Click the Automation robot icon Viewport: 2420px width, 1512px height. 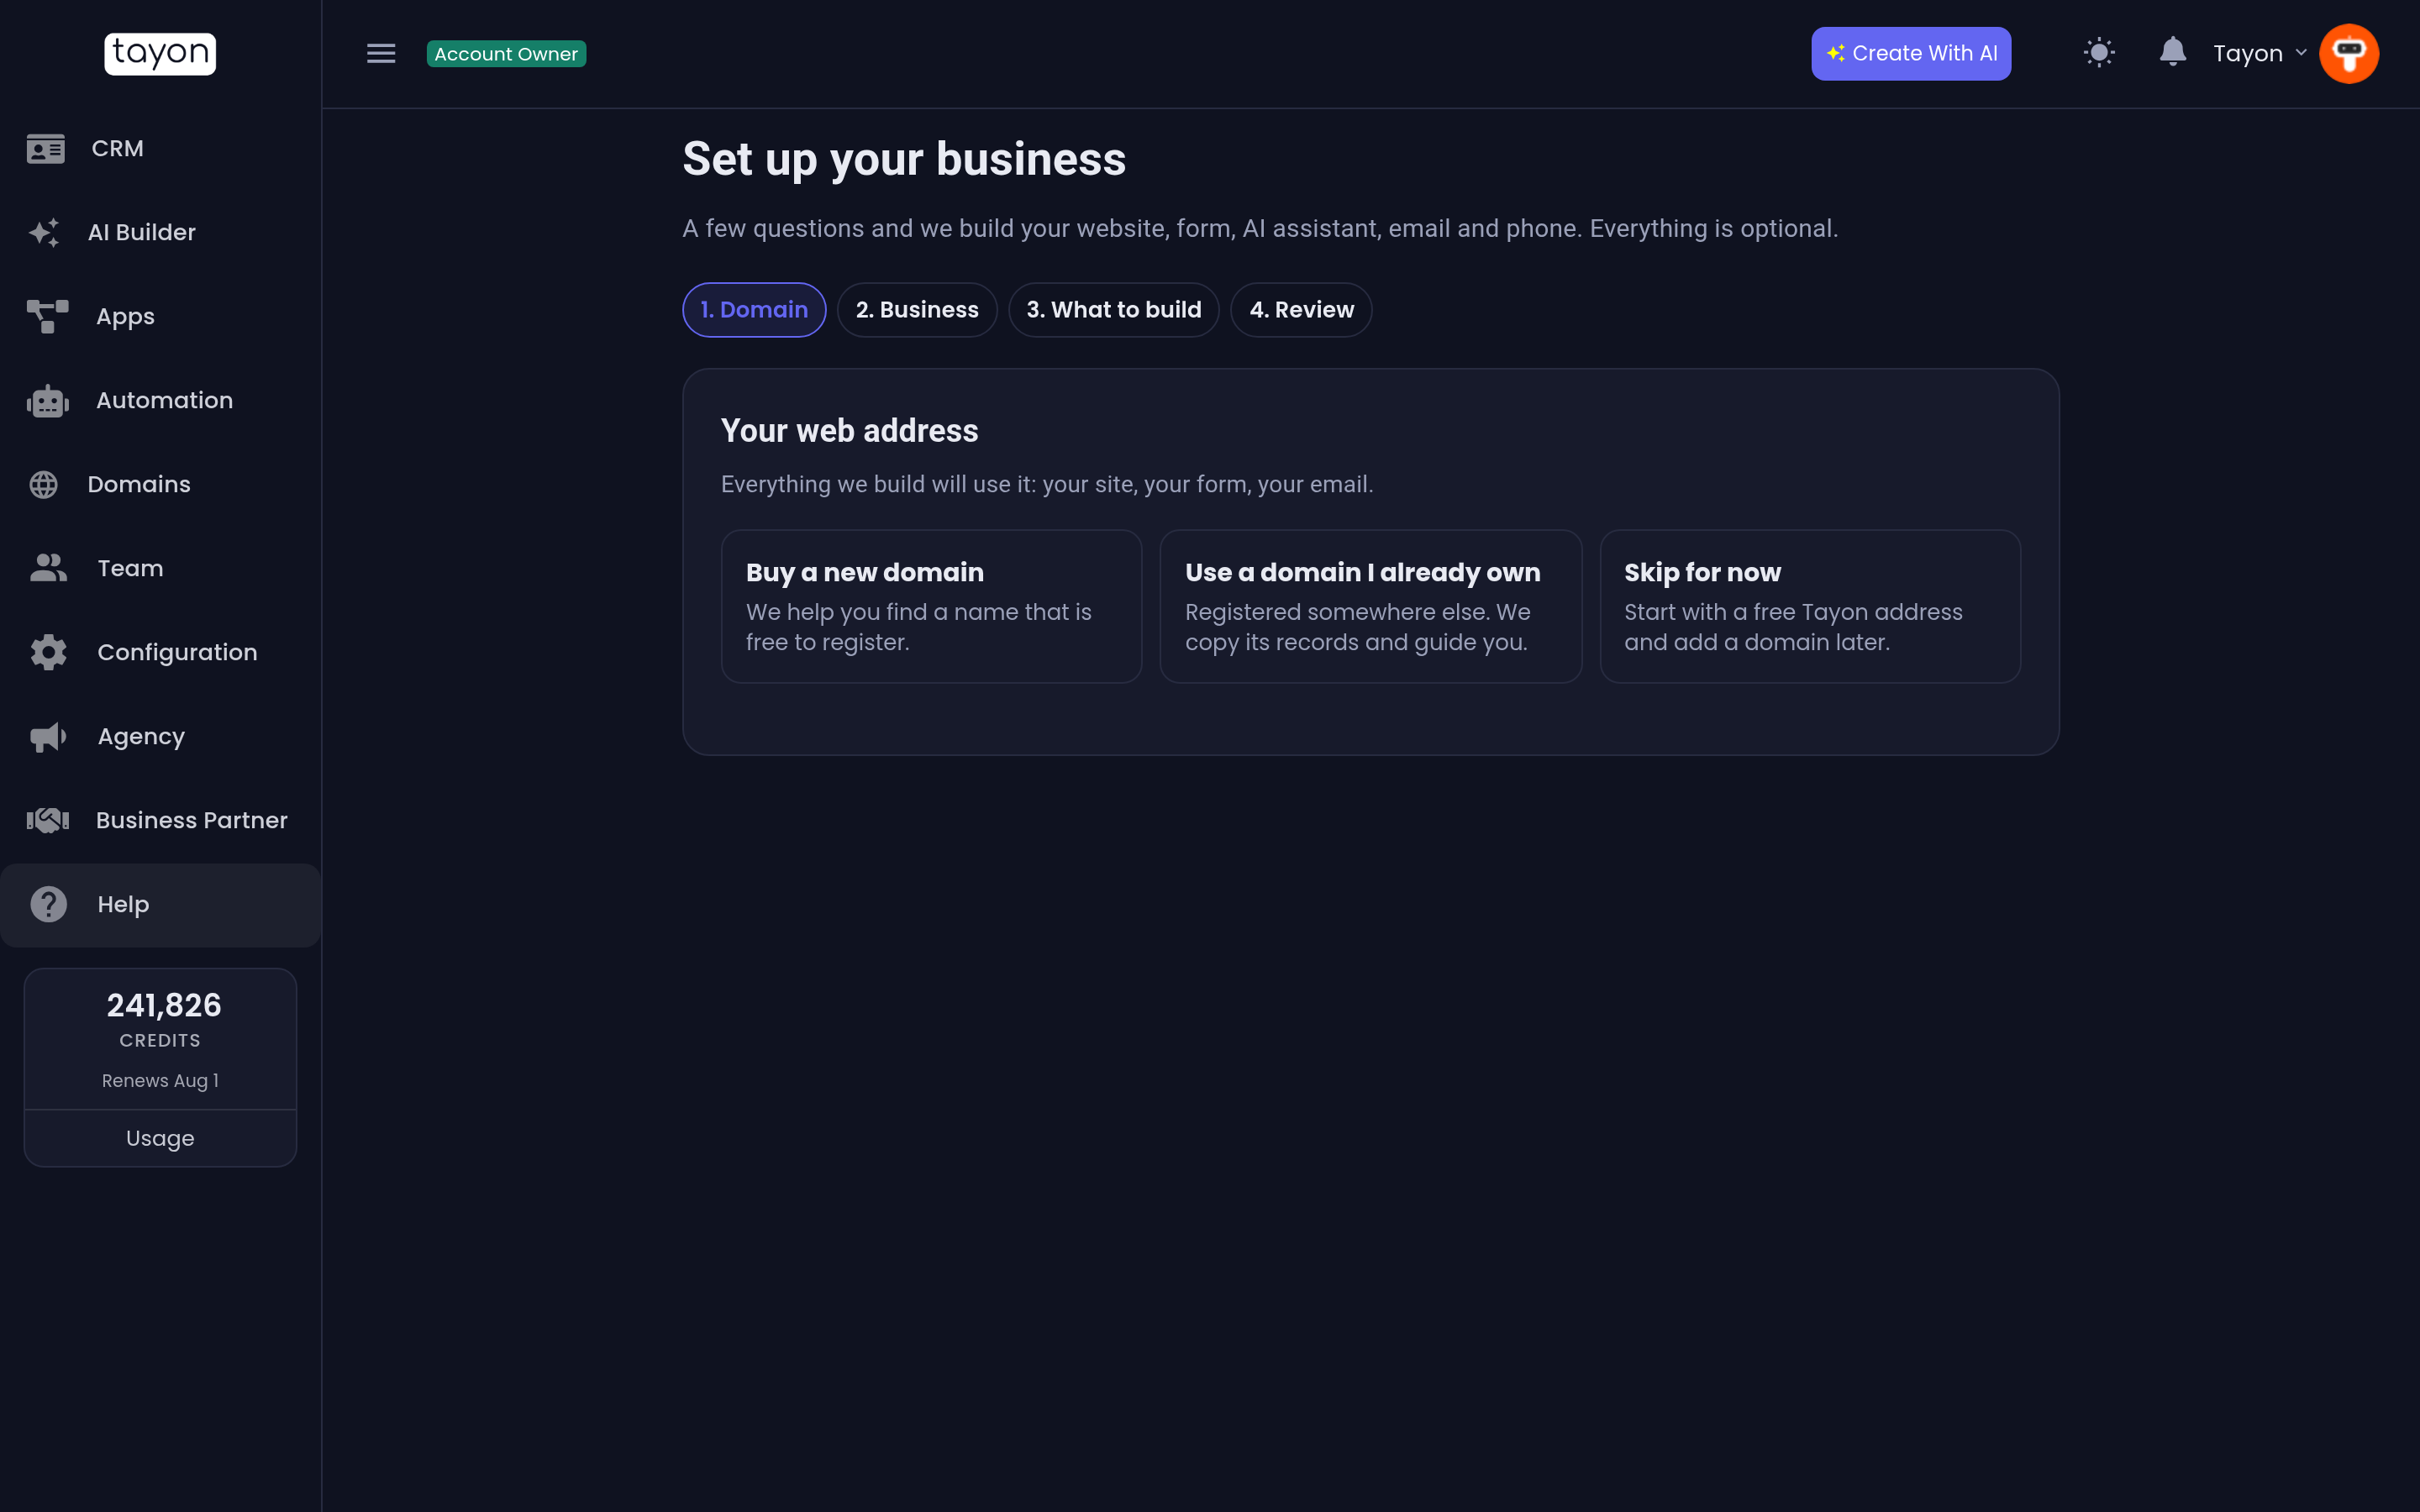[x=48, y=401]
